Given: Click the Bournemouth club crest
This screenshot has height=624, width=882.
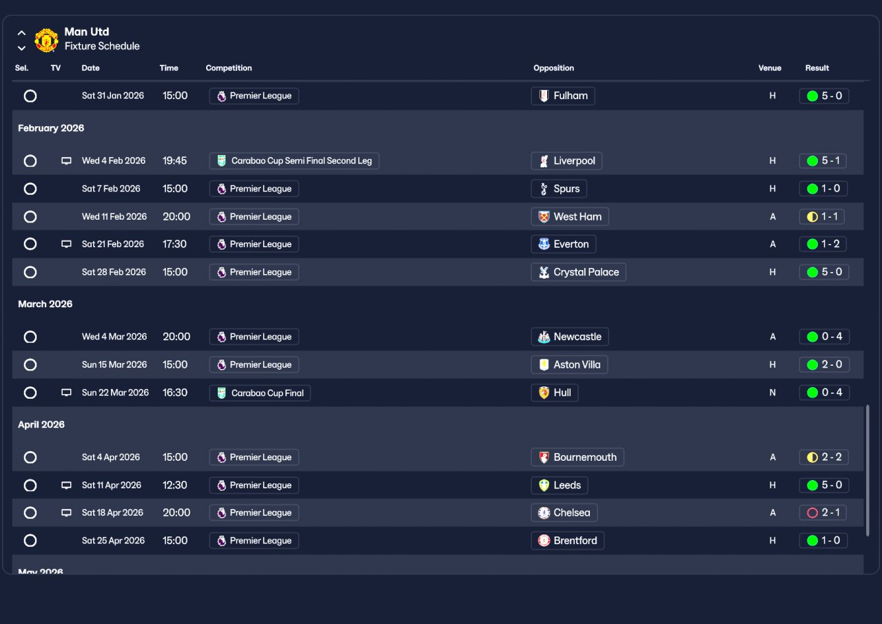Looking at the screenshot, I should click(x=544, y=457).
